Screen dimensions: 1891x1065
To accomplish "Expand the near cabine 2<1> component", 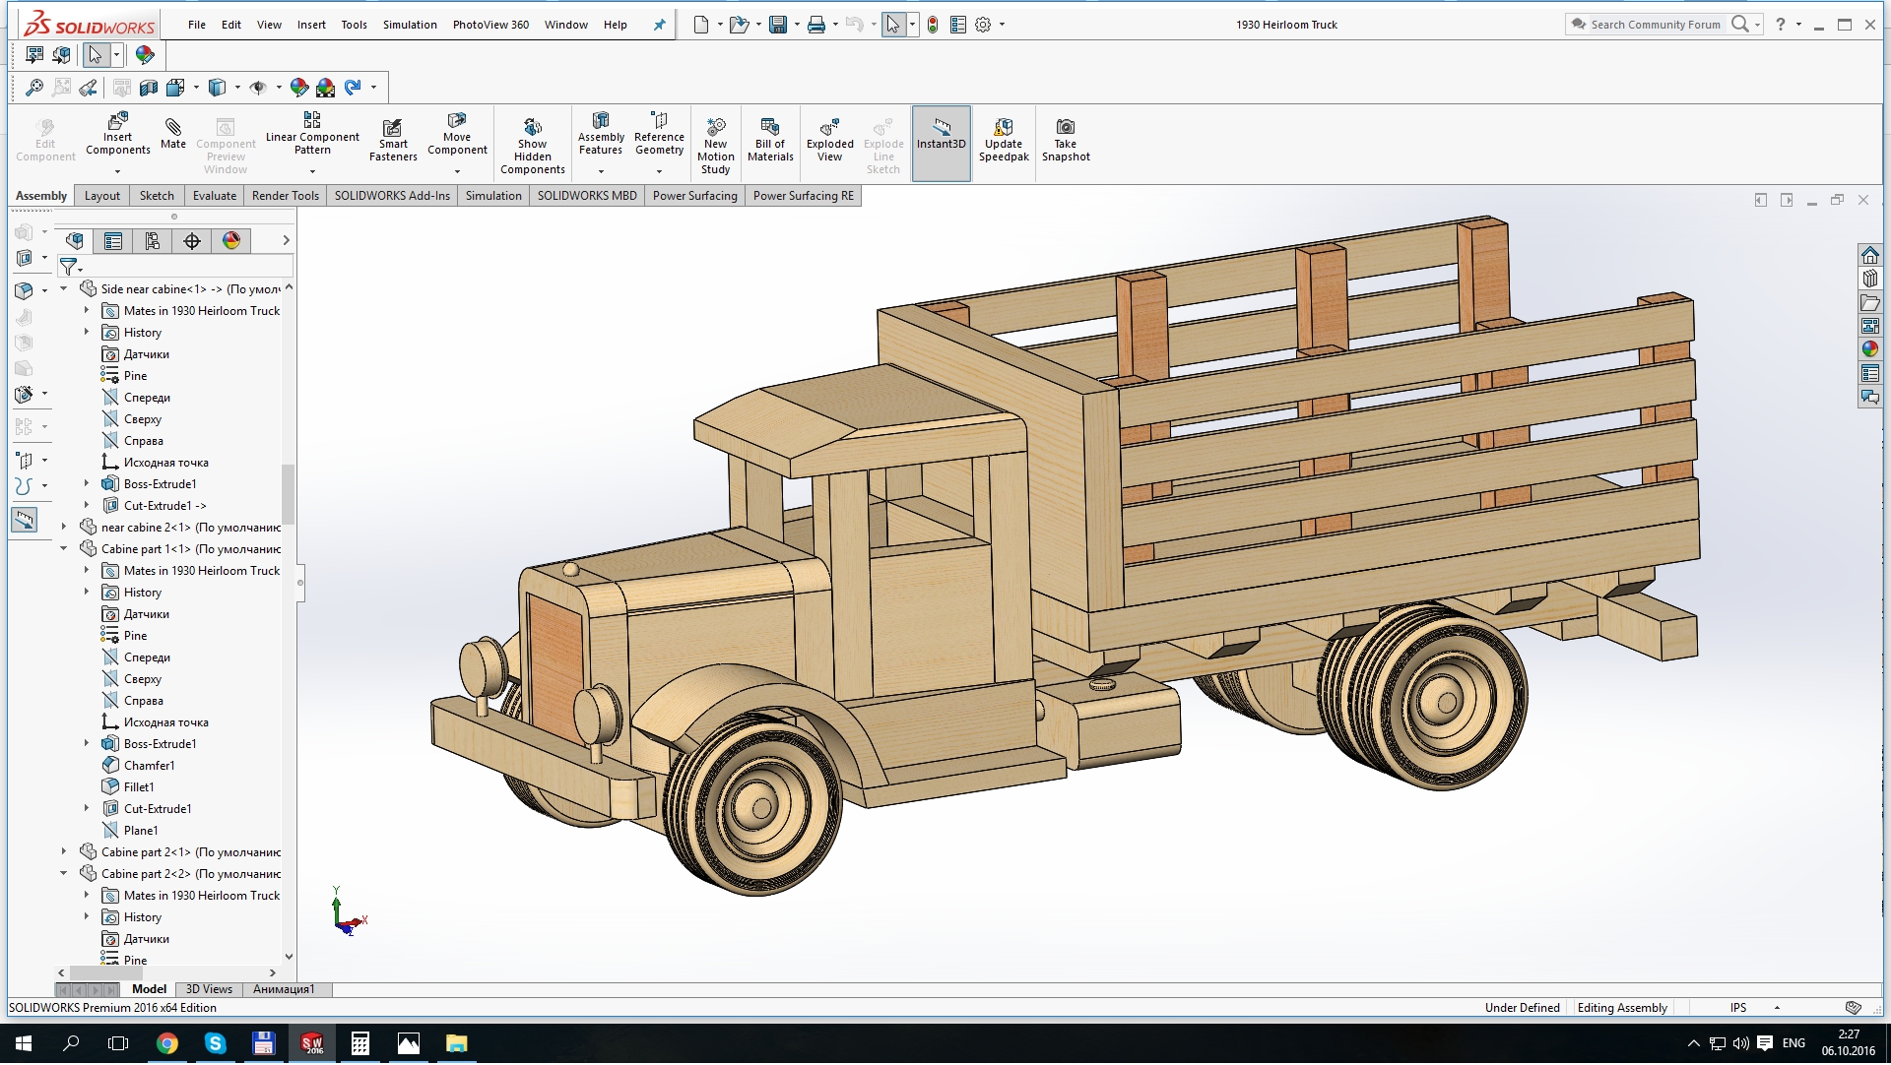I will click(64, 528).
